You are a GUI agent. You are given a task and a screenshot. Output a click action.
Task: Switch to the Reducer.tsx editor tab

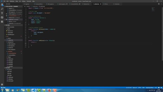[x=86, y=4]
